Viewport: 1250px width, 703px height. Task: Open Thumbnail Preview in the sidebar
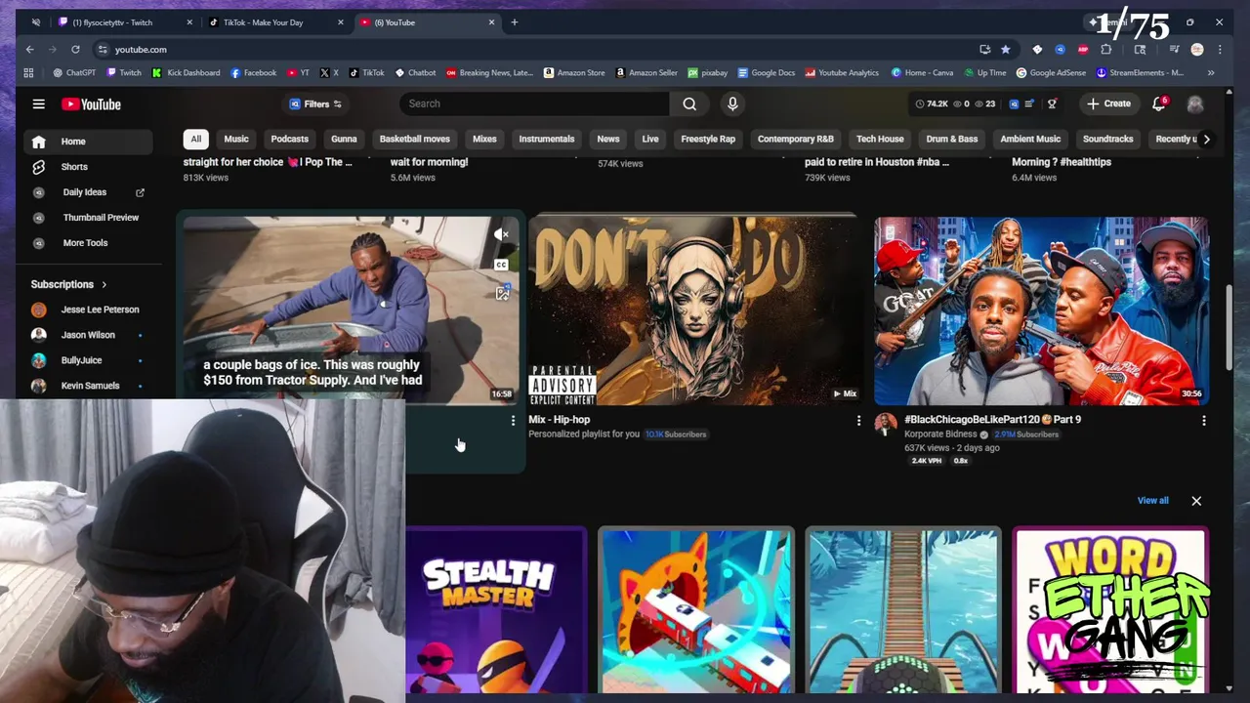(x=88, y=218)
